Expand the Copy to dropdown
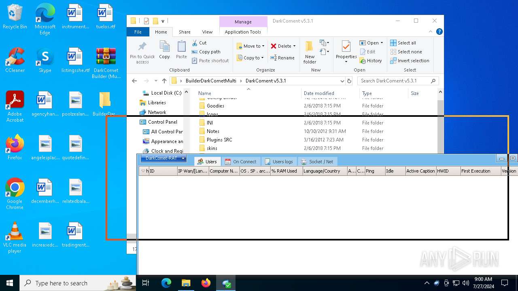 pos(262,58)
